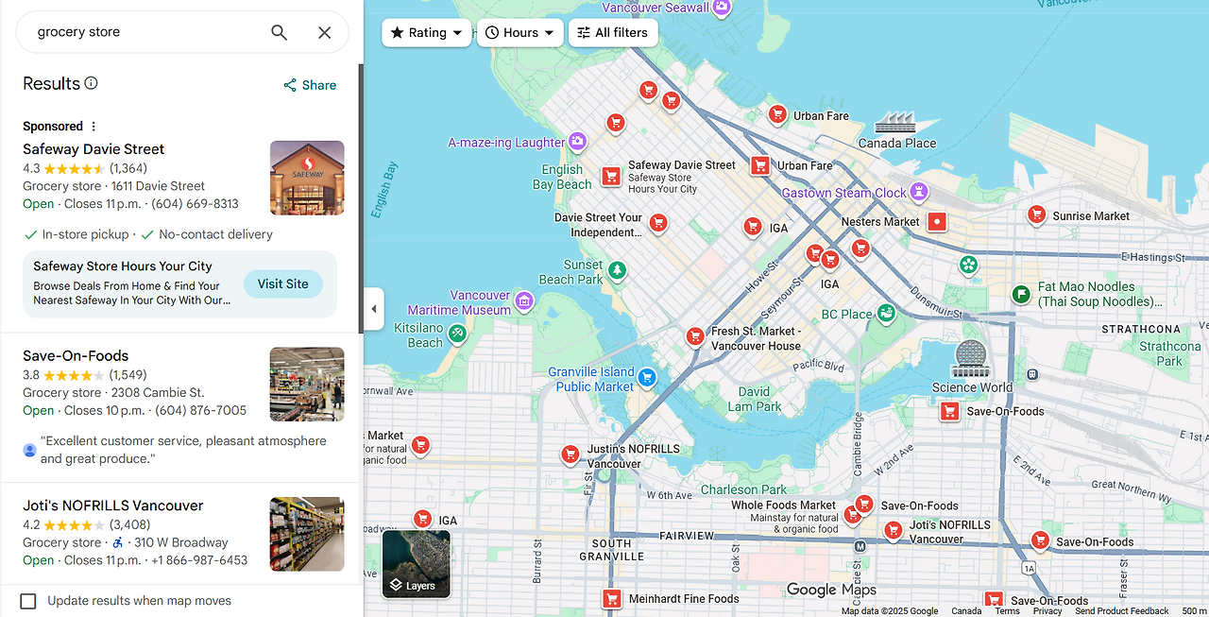Select the BC Place stadium marker

click(x=885, y=313)
